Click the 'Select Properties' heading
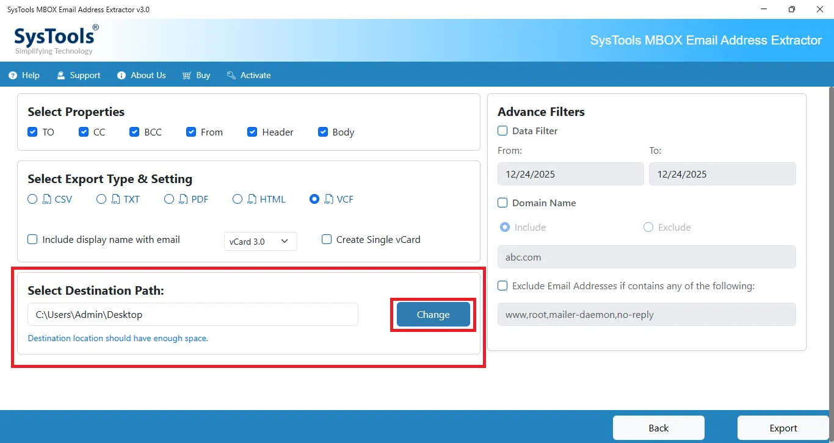The width and height of the screenshot is (834, 443). (x=76, y=112)
